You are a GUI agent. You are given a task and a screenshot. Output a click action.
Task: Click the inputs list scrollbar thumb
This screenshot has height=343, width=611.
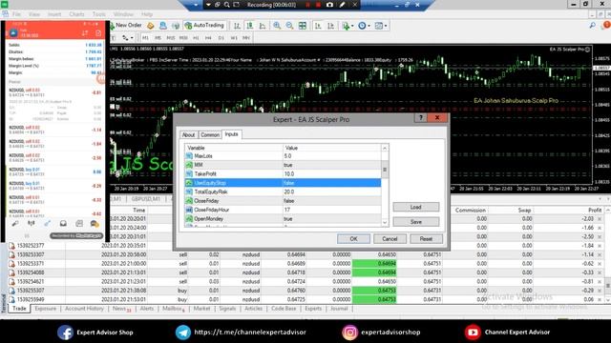385,170
